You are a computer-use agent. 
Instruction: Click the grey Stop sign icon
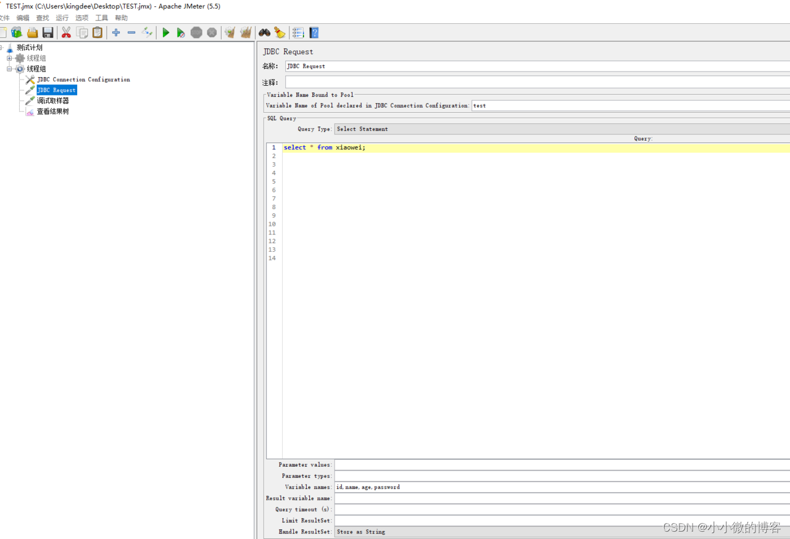click(196, 33)
